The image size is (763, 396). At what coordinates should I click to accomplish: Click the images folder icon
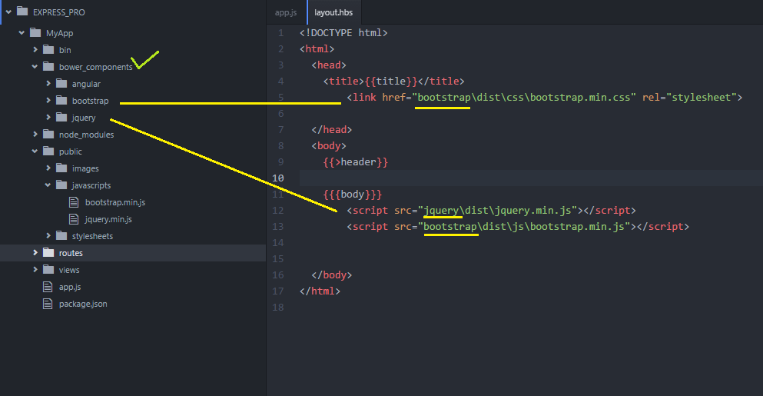tap(61, 168)
